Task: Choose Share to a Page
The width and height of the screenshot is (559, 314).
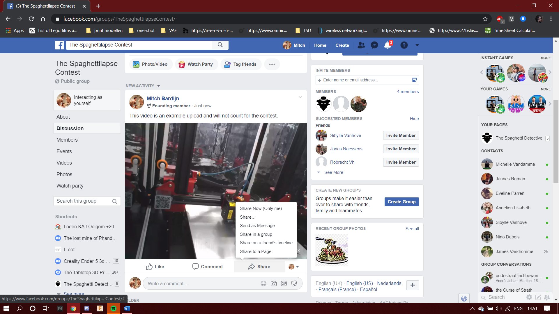Action: (256, 251)
